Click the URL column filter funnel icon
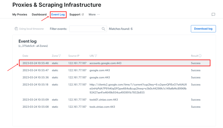Viewport: 223px width, 128px height. [x=96, y=56]
